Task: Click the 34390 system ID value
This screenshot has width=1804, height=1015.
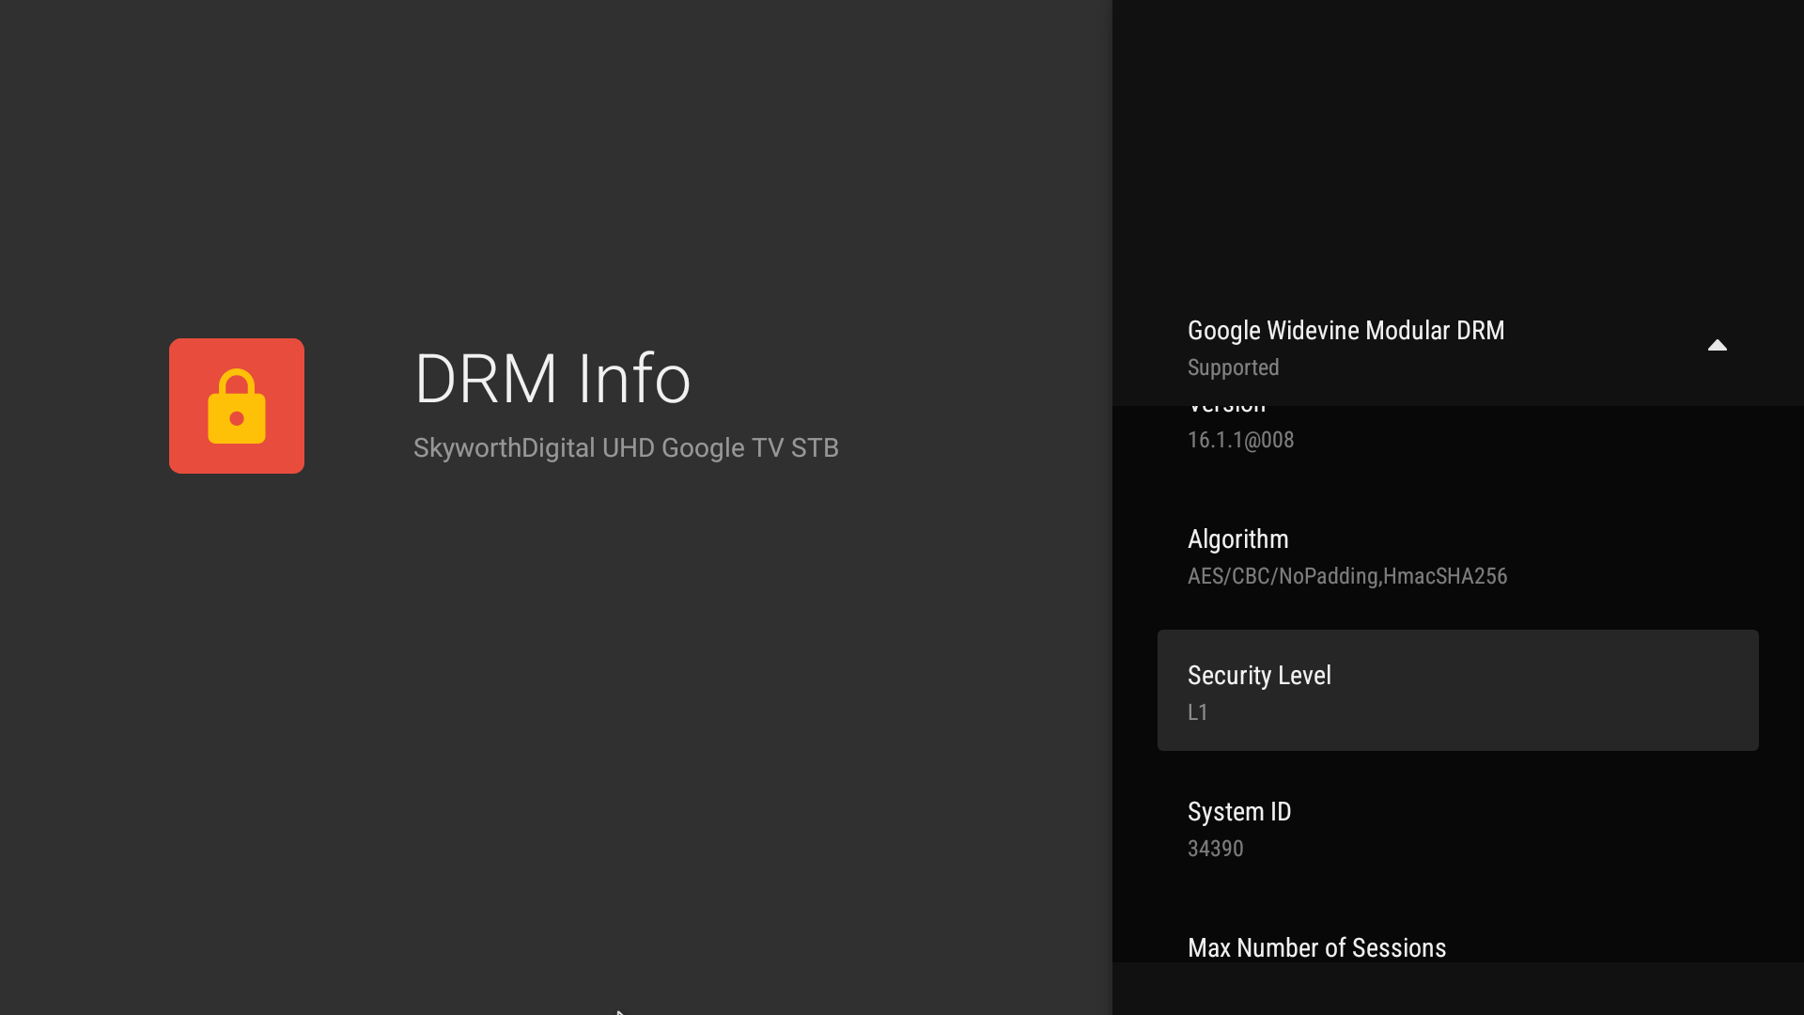Action: 1215,849
